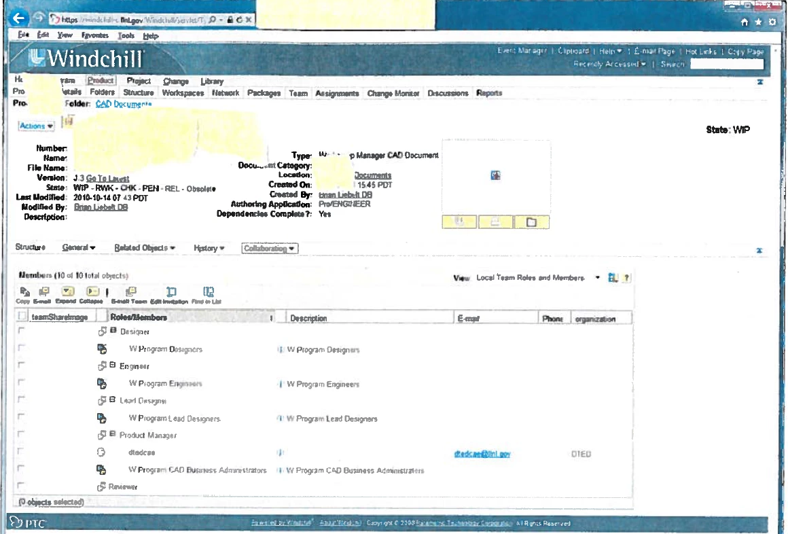Viewport: 788px width, 534px height.
Task: Collapse the Product Manager role node
Action: (113, 433)
